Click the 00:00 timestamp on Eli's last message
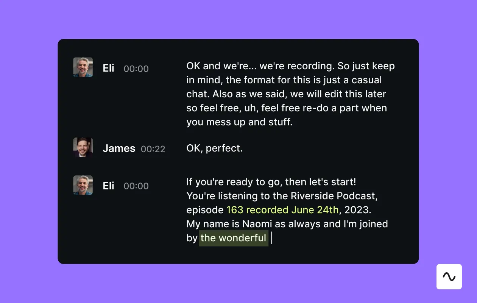This screenshot has width=477, height=303. pos(136,186)
